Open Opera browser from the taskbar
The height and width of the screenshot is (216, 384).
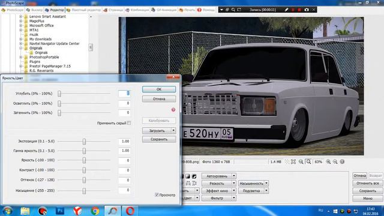[130, 211]
